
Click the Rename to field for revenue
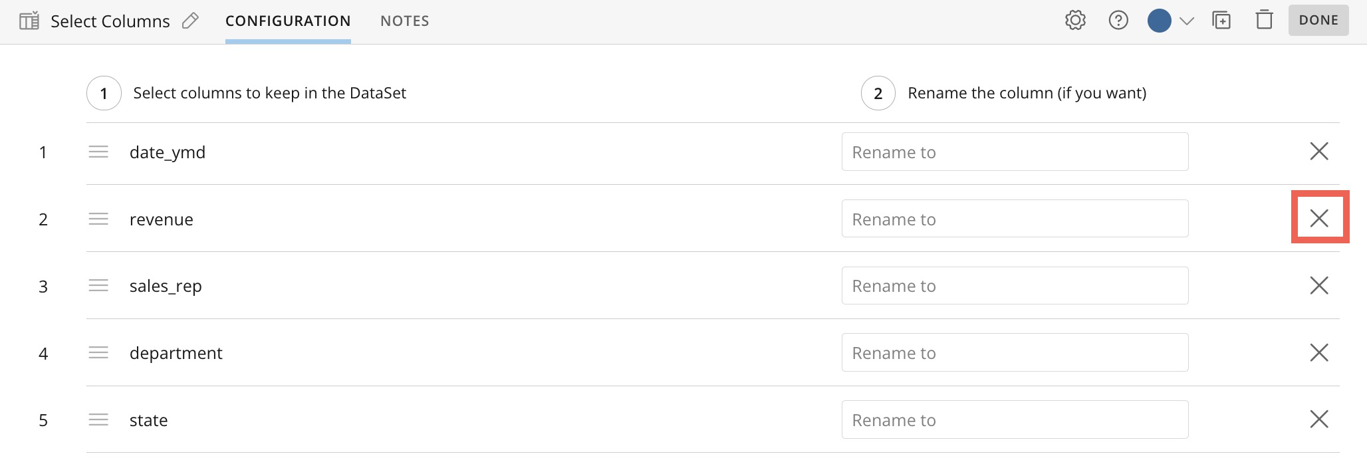(x=1015, y=219)
